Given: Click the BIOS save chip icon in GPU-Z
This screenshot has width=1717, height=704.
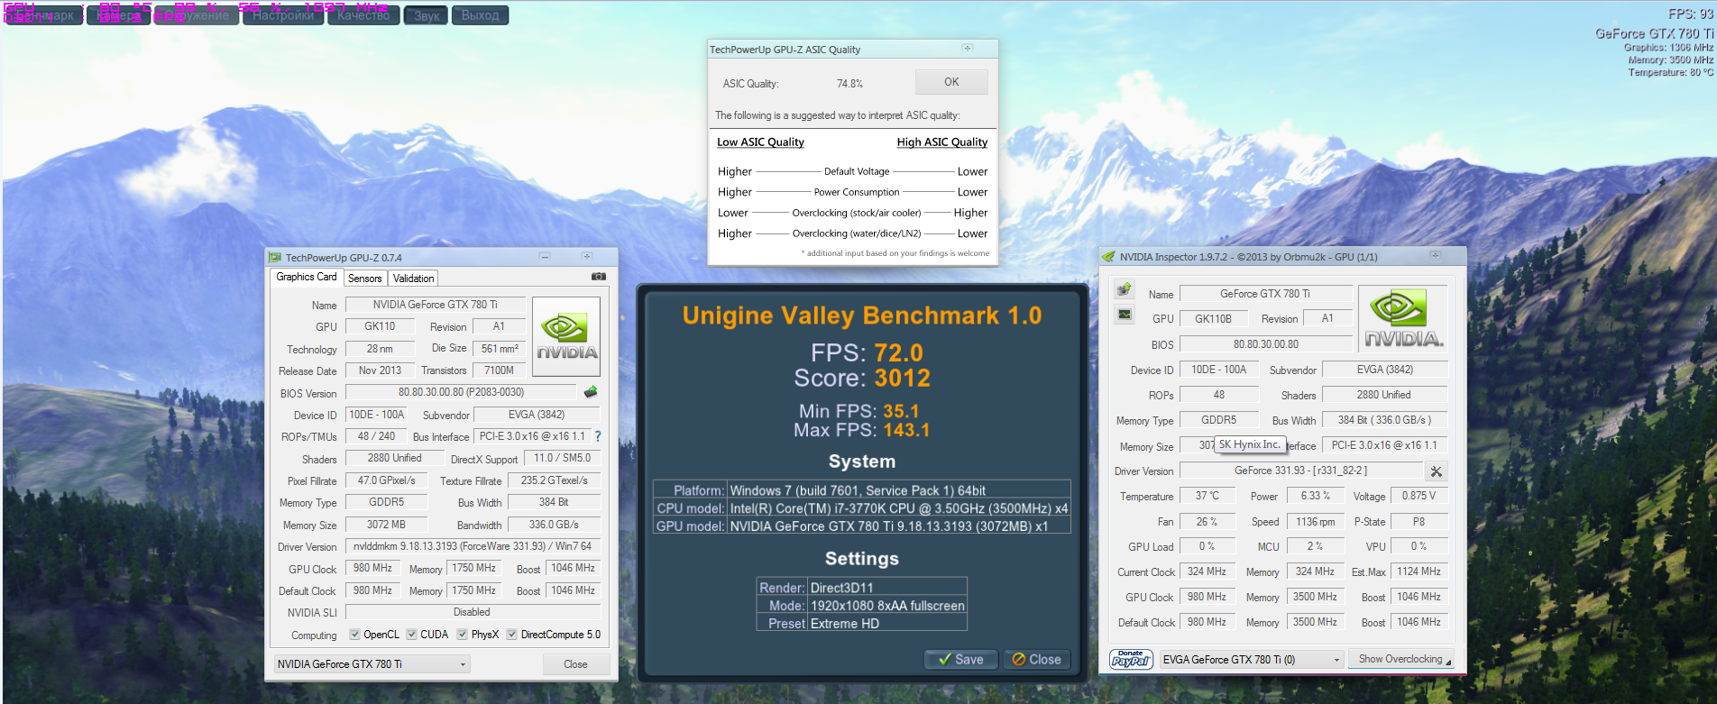Looking at the screenshot, I should coord(591,392).
